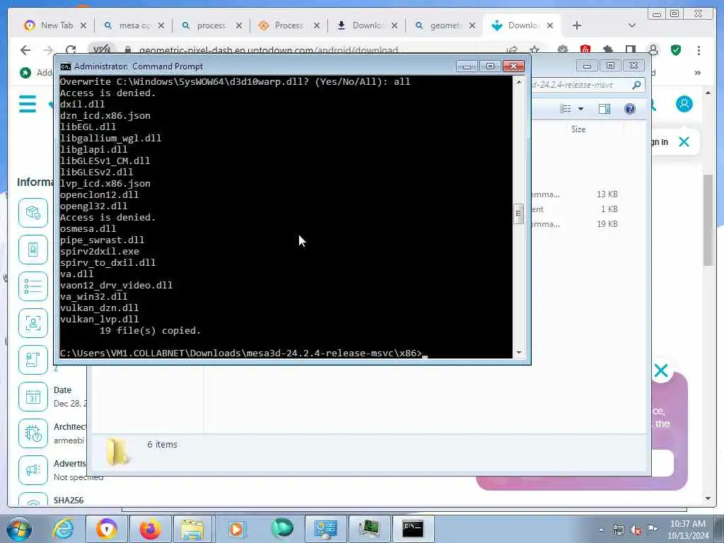Open the Windows Start menu
724x543 pixels.
[18, 529]
